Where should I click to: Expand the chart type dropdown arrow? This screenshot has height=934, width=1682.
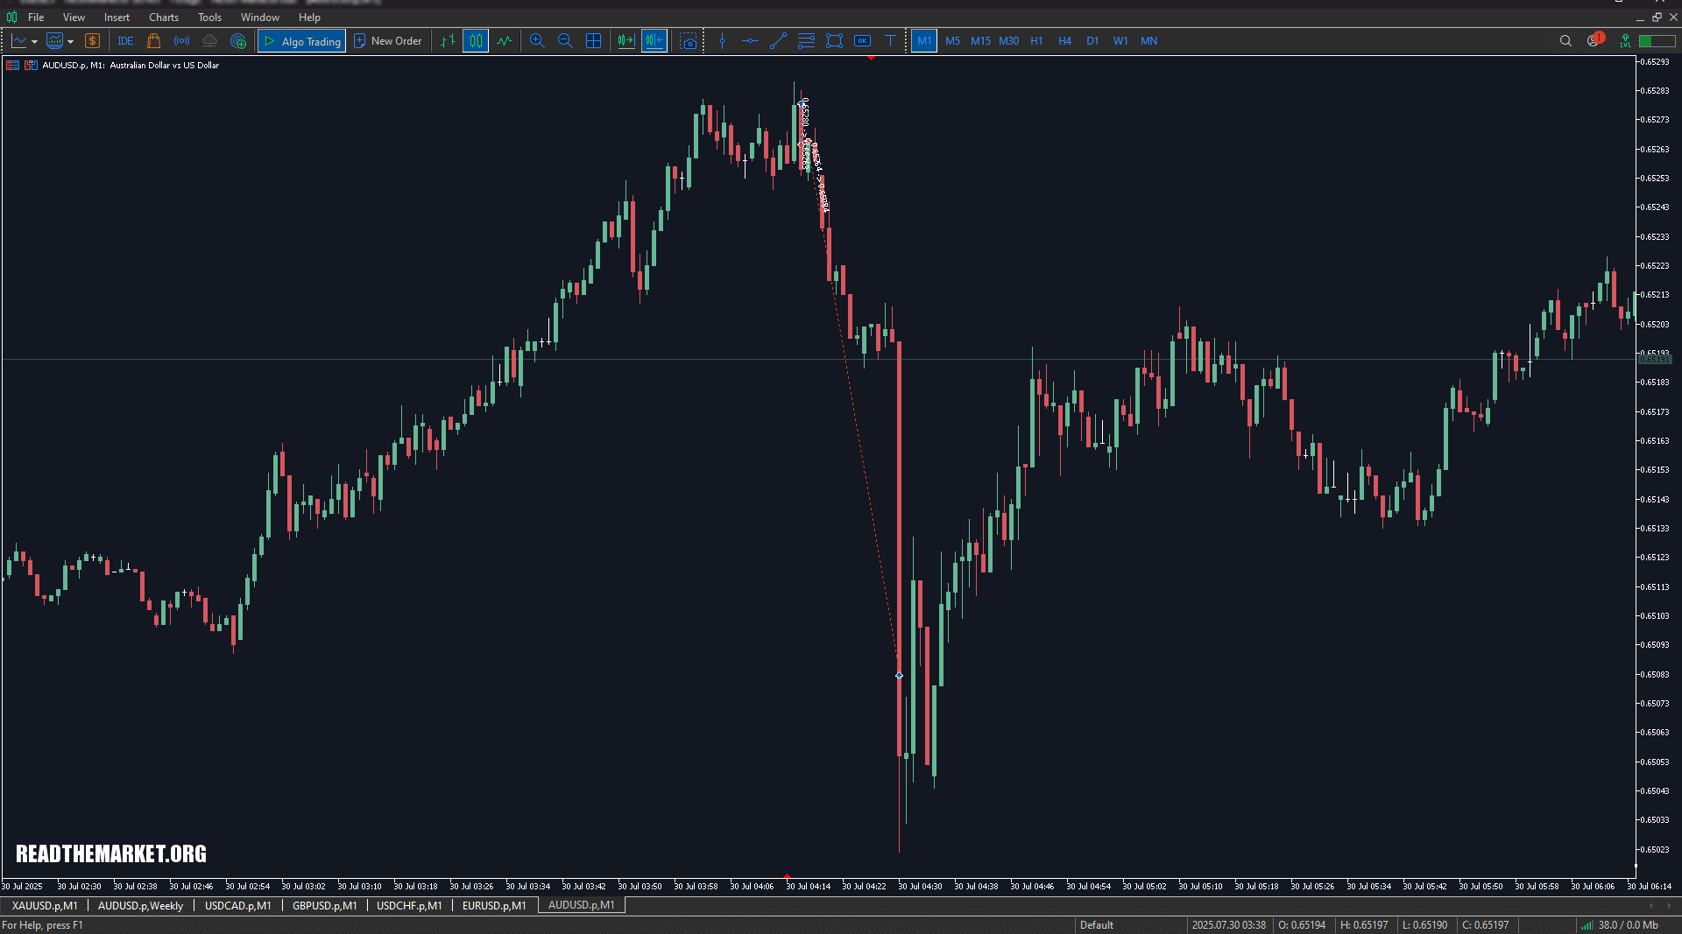[34, 41]
